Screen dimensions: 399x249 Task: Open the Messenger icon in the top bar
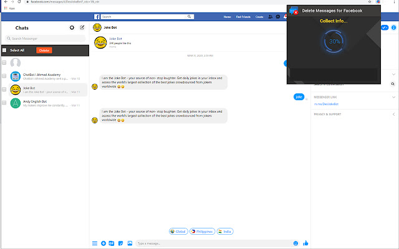[278, 17]
